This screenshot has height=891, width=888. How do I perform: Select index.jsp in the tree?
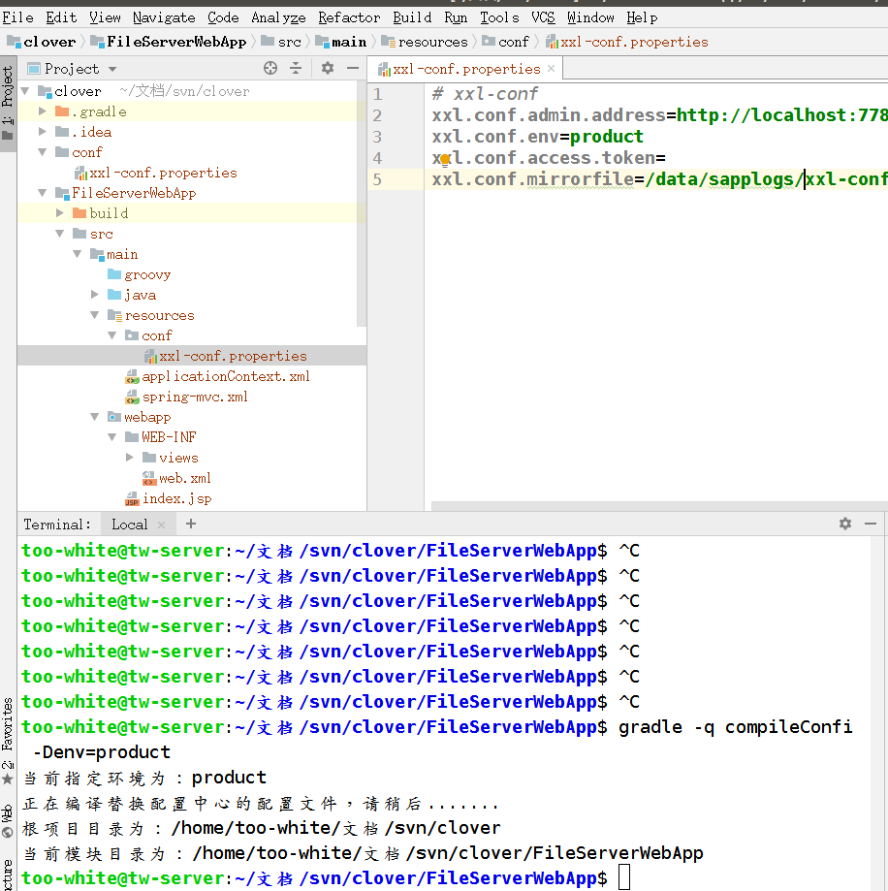[x=168, y=498]
